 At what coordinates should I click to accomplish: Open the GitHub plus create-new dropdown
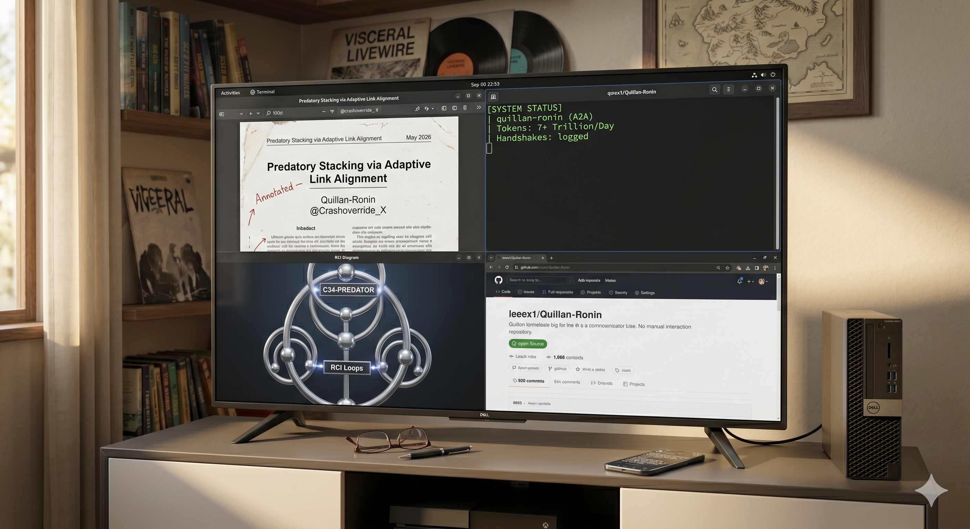751,281
